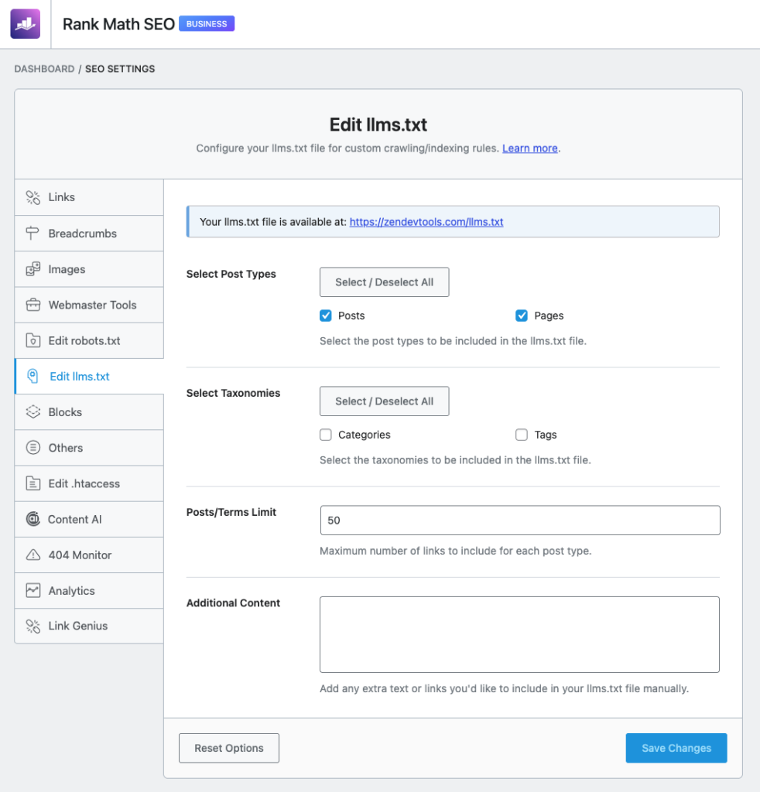Click the Images sidebar icon
Viewport: 760px width, 792px height.
(x=33, y=269)
